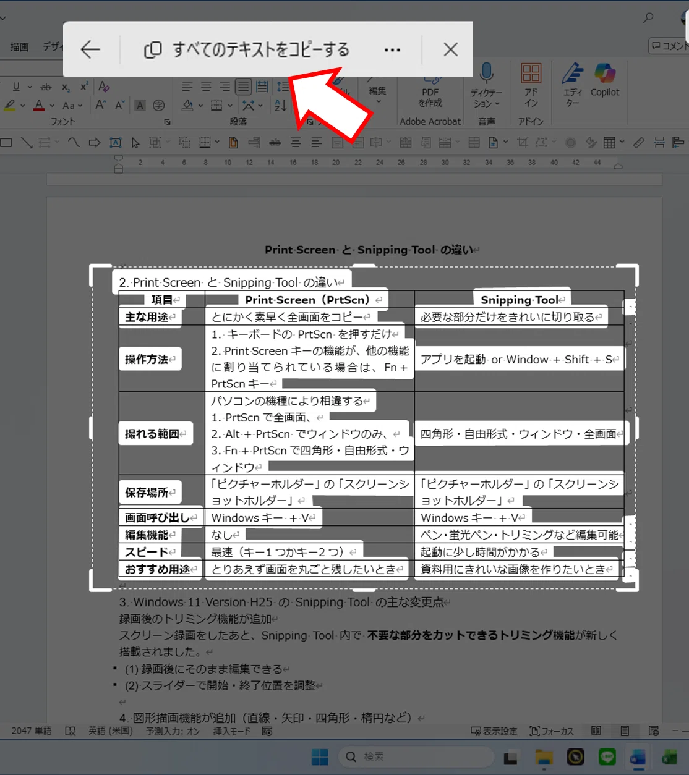Expand the 編集 editing group

pos(377,95)
